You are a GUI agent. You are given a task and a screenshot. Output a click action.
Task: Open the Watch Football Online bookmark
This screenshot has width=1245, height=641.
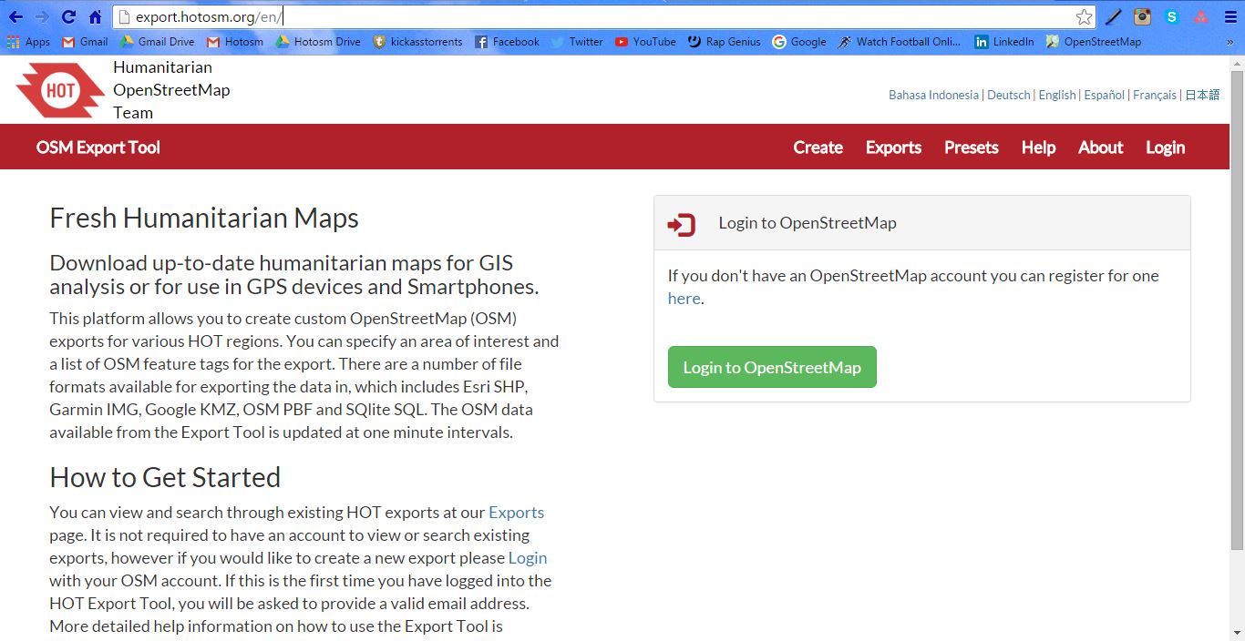point(900,42)
